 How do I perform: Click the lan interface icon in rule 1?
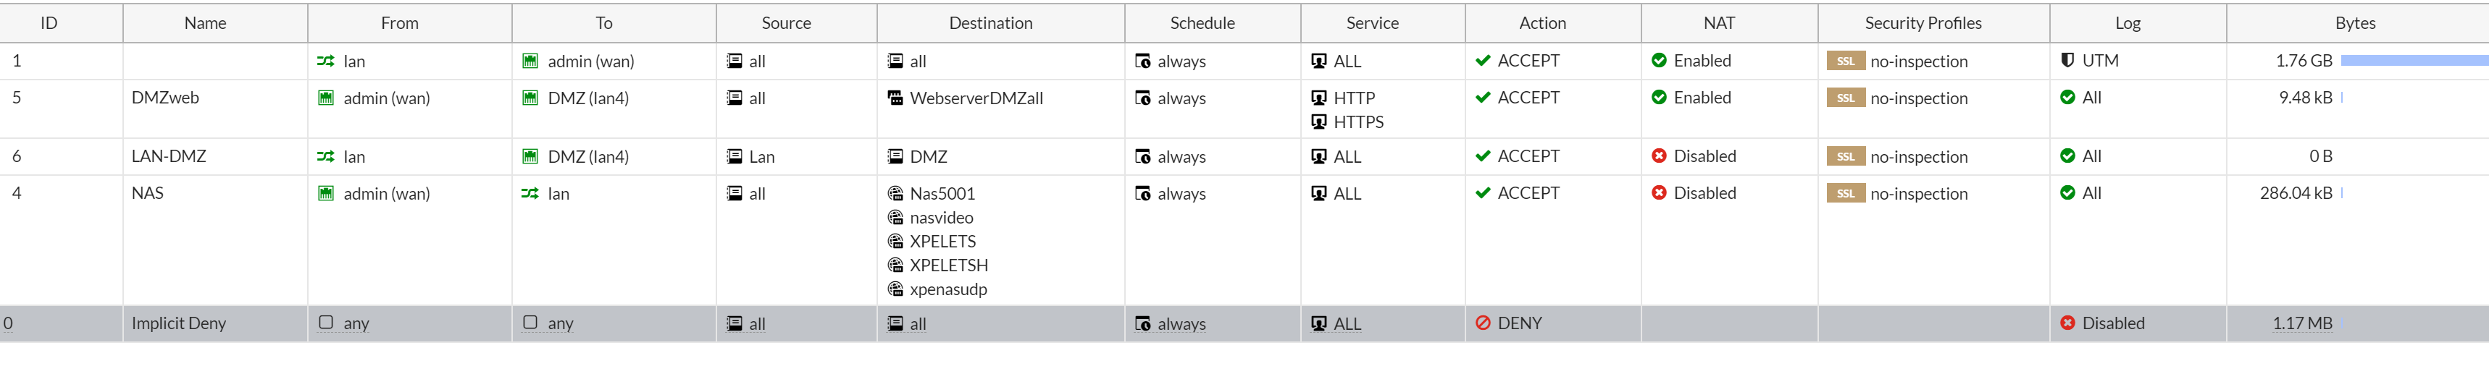click(326, 61)
